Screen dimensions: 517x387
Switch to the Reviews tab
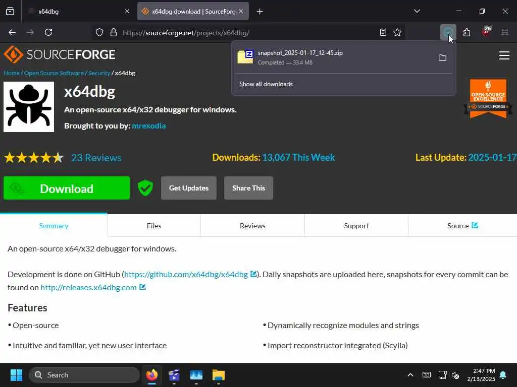[x=252, y=225]
